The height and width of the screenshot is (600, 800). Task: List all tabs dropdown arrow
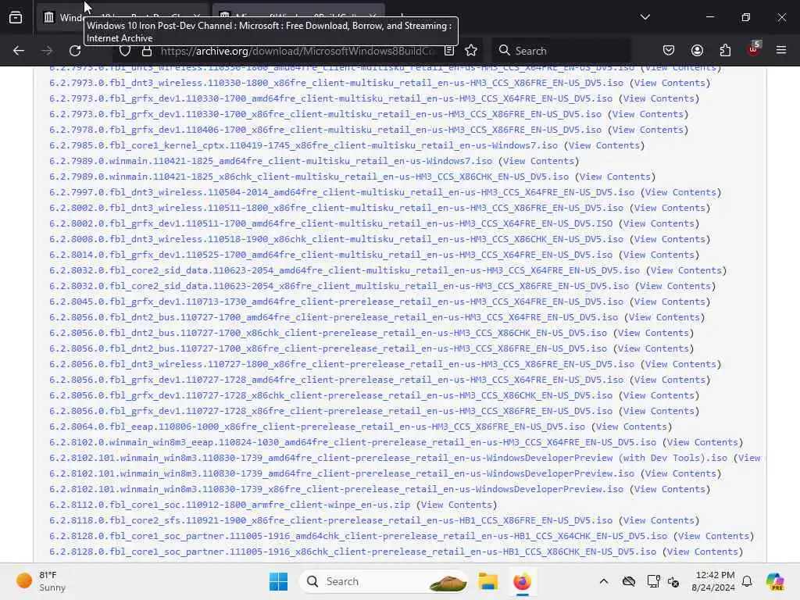click(645, 17)
